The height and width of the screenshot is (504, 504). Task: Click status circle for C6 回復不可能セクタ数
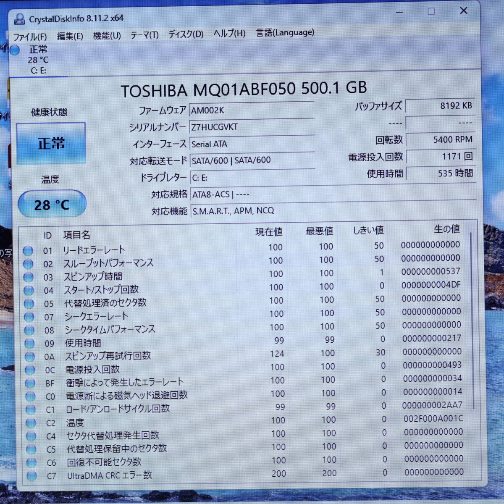point(31,462)
